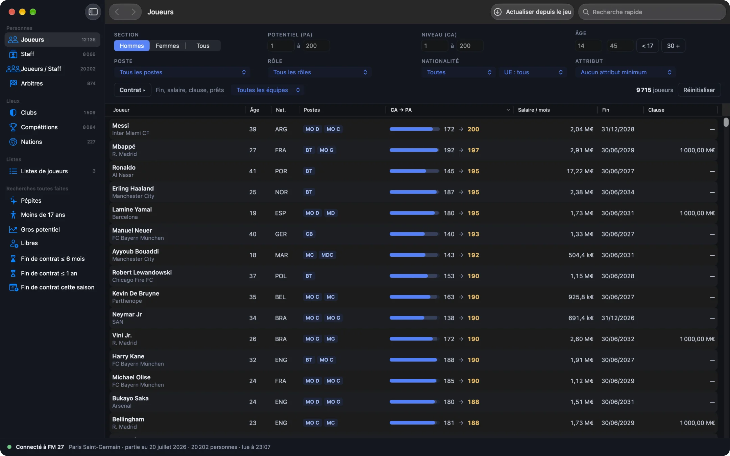The width and height of the screenshot is (730, 456).
Task: Open Nations via its globe icon
Action: [13, 142]
